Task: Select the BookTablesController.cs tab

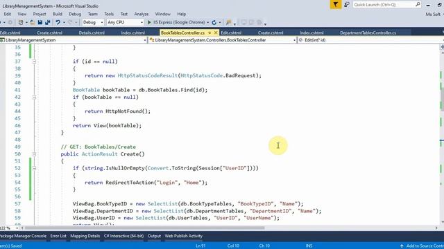Action: 182,33
